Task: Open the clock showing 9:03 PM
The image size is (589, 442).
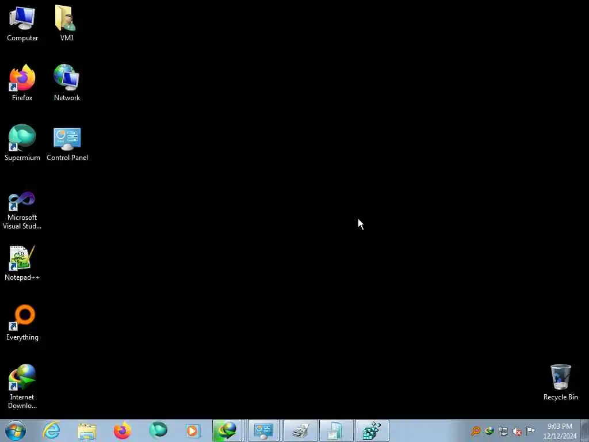Action: (x=560, y=431)
